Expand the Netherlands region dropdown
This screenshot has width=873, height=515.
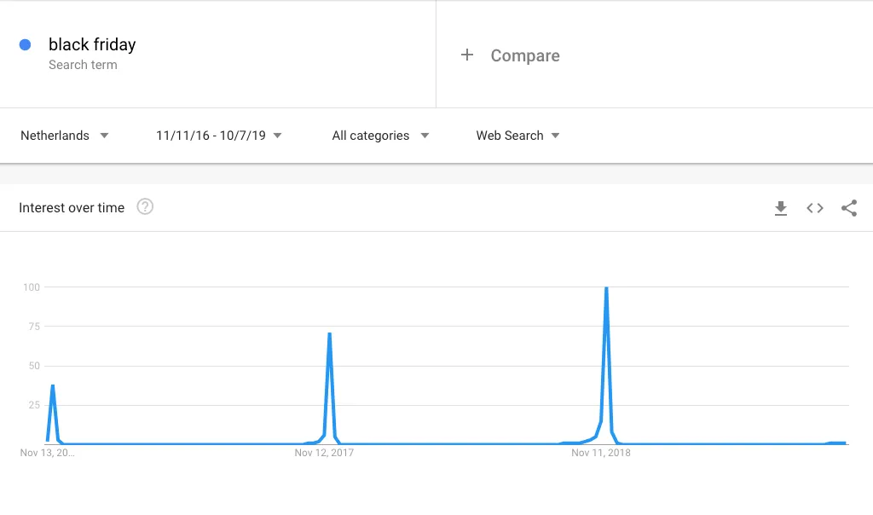pos(65,136)
